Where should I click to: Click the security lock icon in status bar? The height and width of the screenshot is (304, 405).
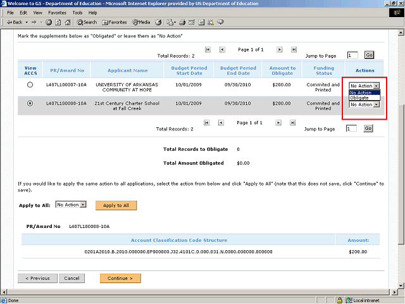point(340,300)
